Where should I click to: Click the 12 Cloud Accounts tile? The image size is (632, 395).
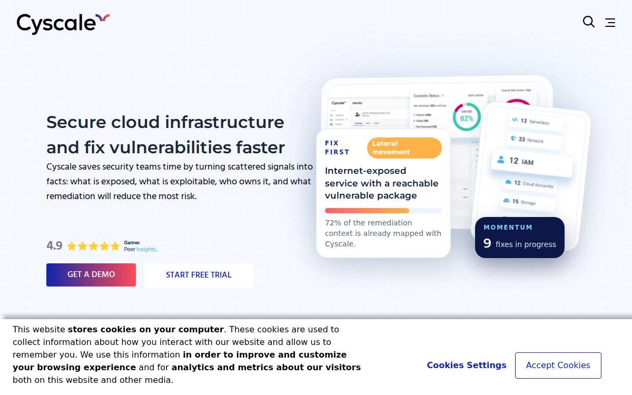(x=530, y=184)
